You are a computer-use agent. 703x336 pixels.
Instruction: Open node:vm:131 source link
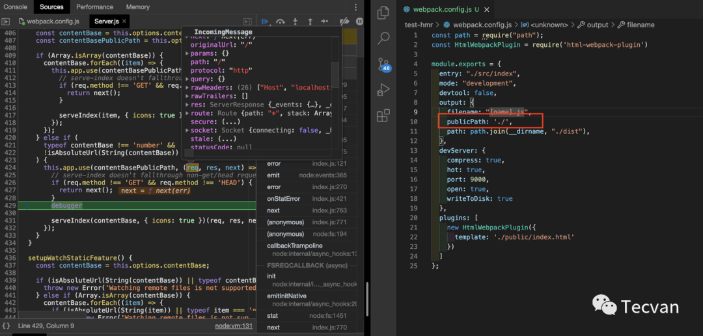pyautogui.click(x=234, y=326)
